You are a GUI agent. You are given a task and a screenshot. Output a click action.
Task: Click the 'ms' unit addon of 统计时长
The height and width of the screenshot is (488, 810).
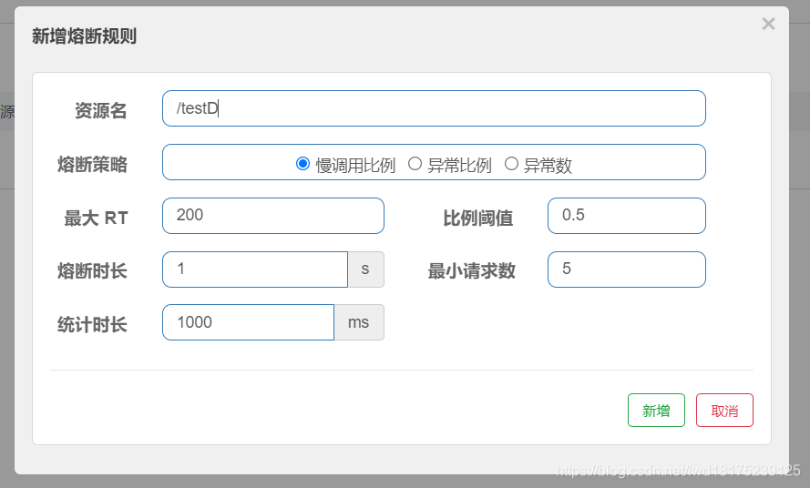[x=359, y=322]
